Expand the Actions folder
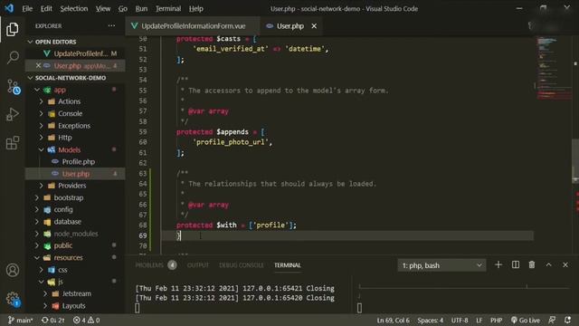The height and width of the screenshot is (326, 579). tap(42, 101)
